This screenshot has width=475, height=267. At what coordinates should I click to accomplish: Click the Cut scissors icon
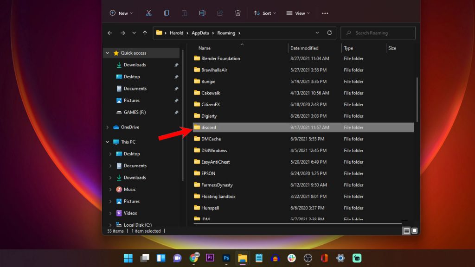tap(148, 13)
